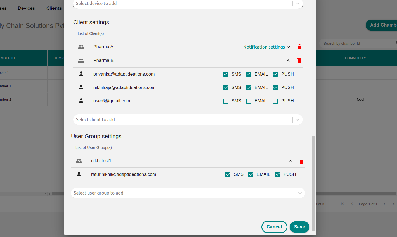The image size is (397, 237).
Task: Click the Pharma B client name
Action: tap(103, 61)
